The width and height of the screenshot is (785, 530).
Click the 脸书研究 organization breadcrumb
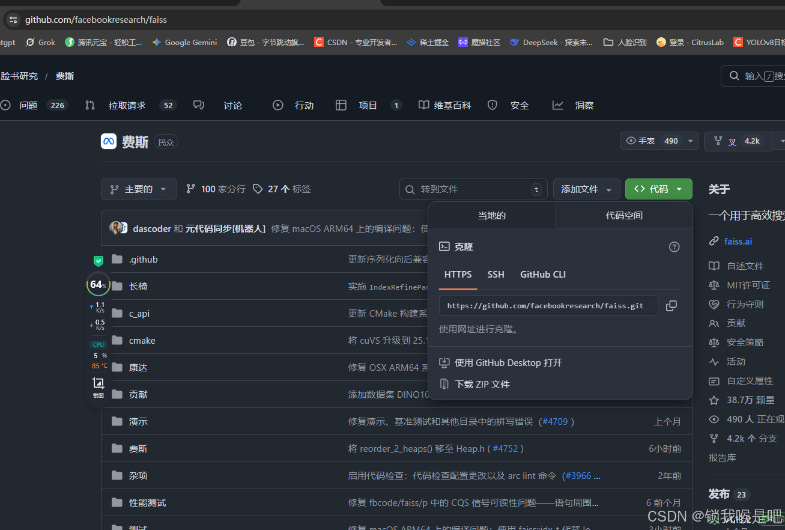(19, 76)
